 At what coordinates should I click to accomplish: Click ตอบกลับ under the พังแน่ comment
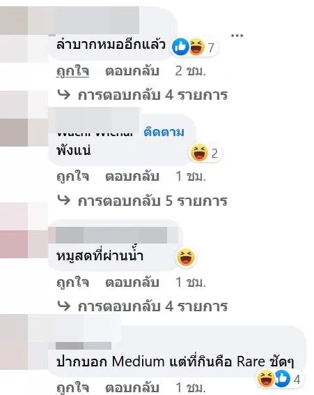[132, 177]
